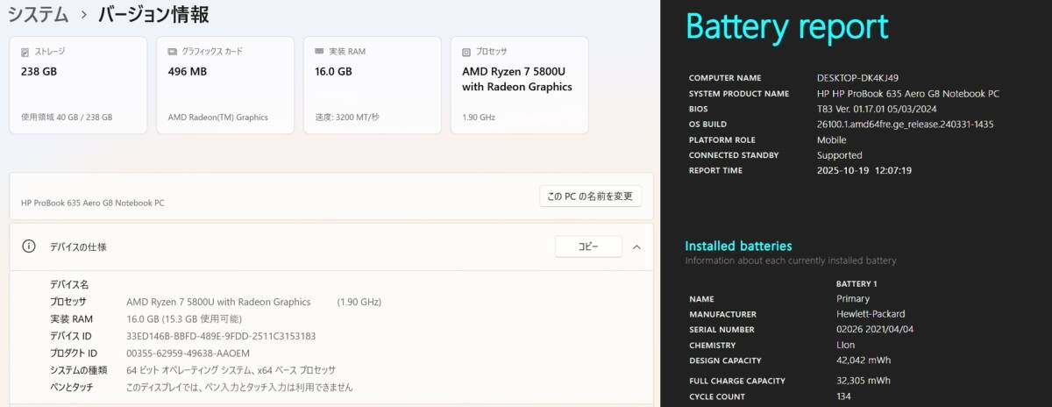The image size is (1052, 407).
Task: Click the storage drive icon in ストレージ card
Action: [x=25, y=52]
